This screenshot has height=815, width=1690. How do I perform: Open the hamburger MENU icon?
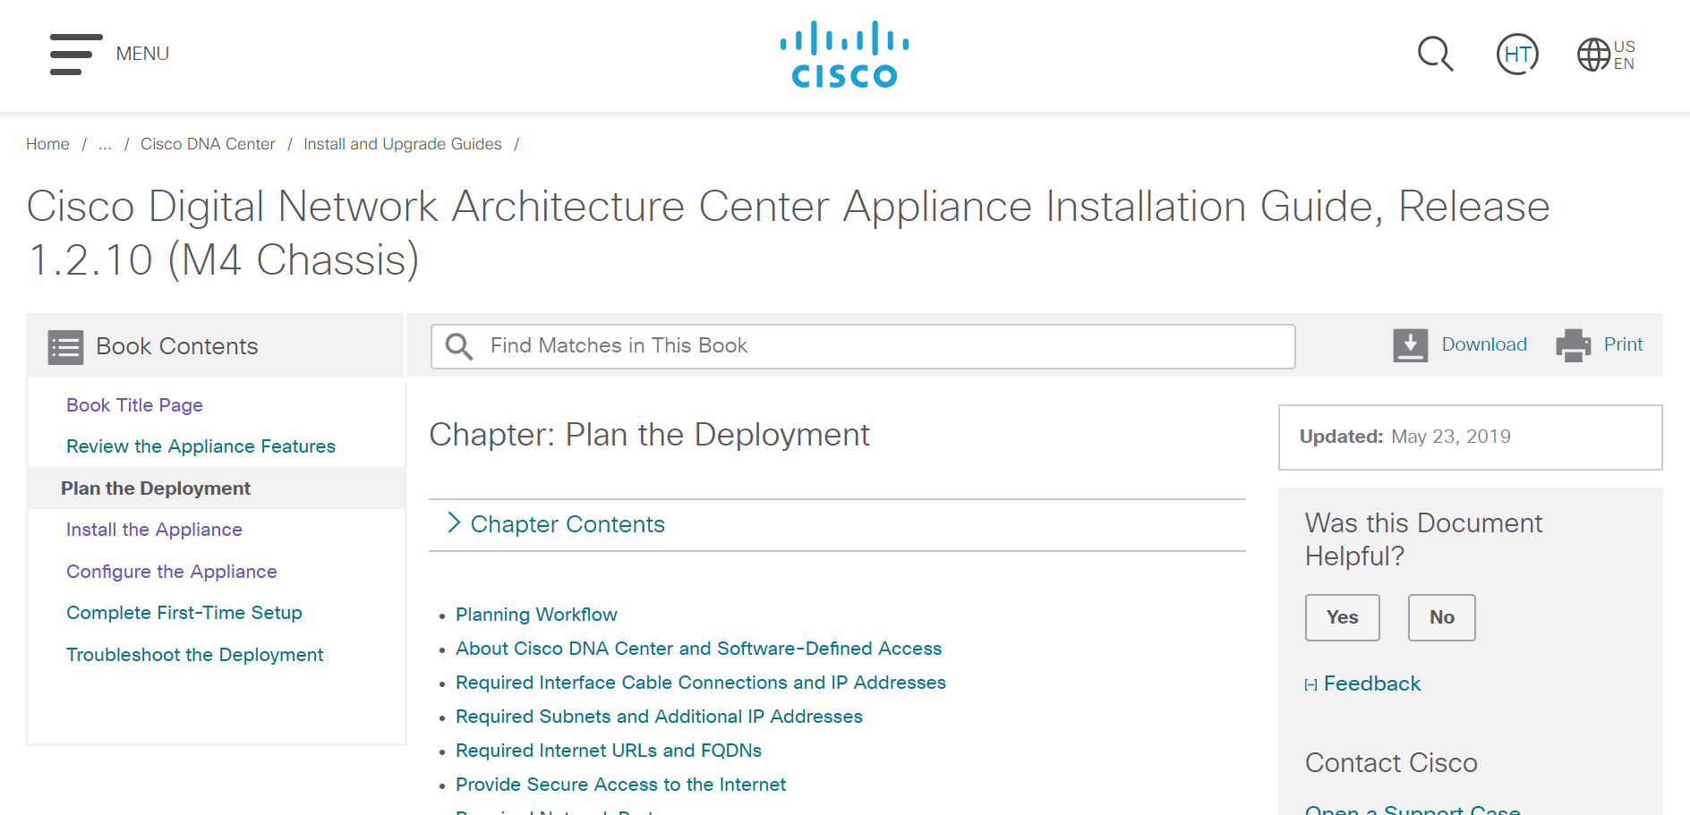76,55
